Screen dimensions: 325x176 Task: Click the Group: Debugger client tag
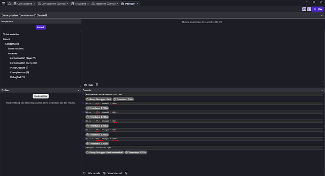[98, 99]
